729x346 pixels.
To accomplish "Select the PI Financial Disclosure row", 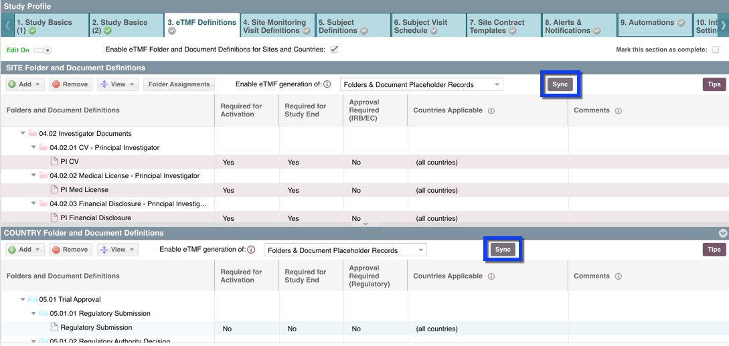I will (x=96, y=218).
